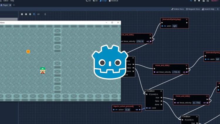Switch to the 3D workspace
The image size is (220, 124).
coord(95,1)
